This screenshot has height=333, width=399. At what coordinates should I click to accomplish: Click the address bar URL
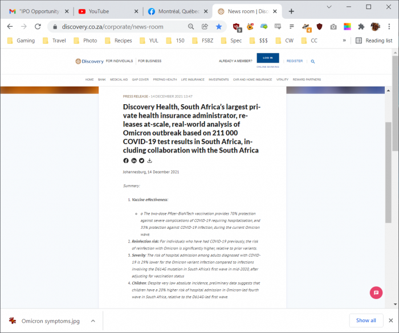pyautogui.click(x=112, y=27)
